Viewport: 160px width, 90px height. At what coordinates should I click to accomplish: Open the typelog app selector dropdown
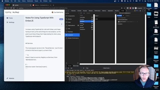[72, 13]
